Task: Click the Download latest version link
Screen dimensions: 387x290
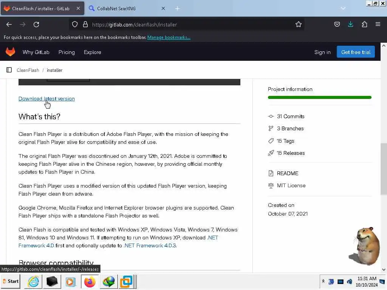Action: pos(46,99)
